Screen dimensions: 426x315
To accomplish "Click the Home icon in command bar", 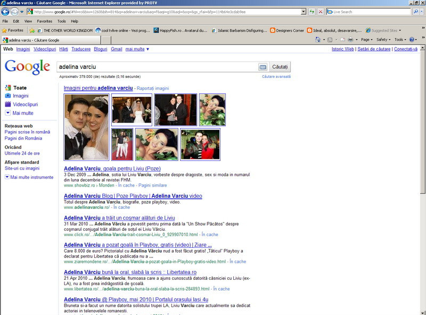I will [318, 39].
